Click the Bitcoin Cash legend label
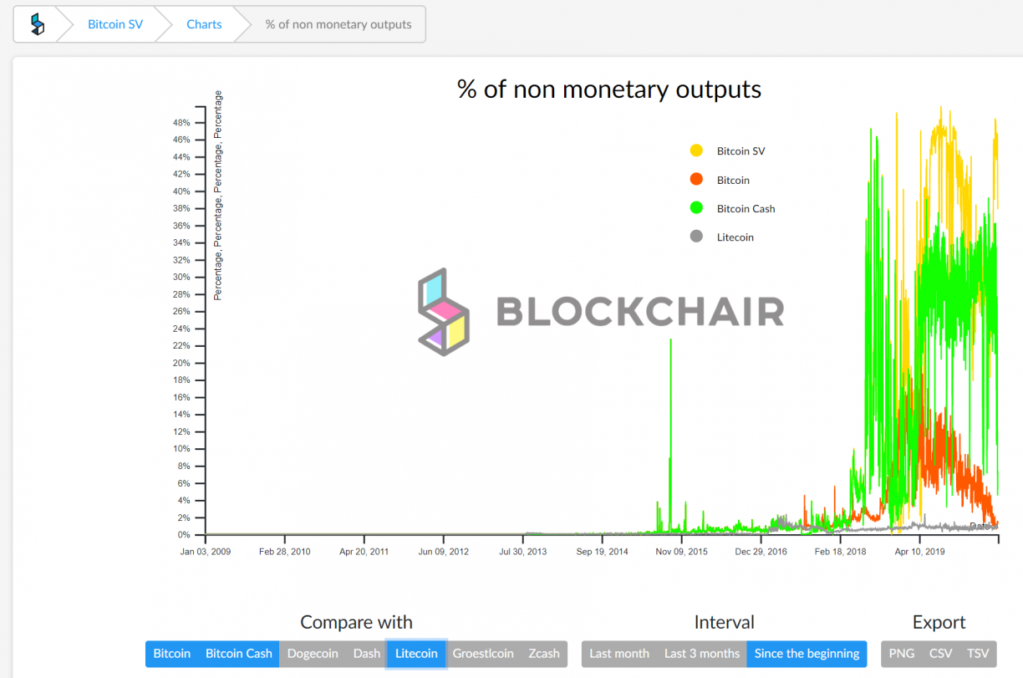This screenshot has height=678, width=1023. 746,209
